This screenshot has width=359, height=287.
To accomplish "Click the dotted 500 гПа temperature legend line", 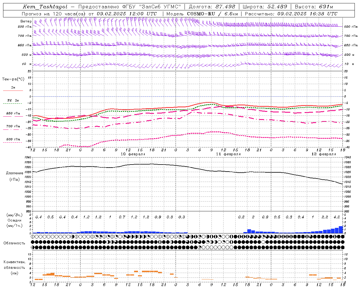I will 13,142.
